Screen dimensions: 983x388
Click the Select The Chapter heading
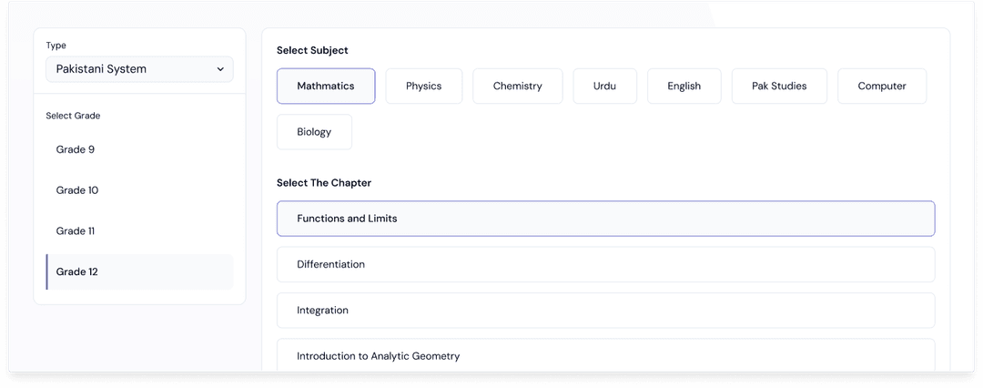pyautogui.click(x=324, y=183)
